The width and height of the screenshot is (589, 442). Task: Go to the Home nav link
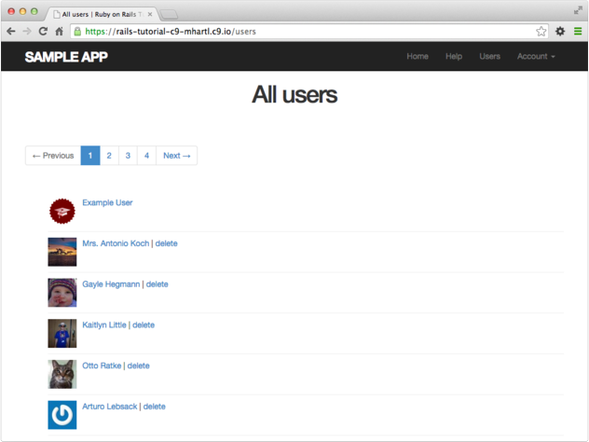pyautogui.click(x=418, y=57)
